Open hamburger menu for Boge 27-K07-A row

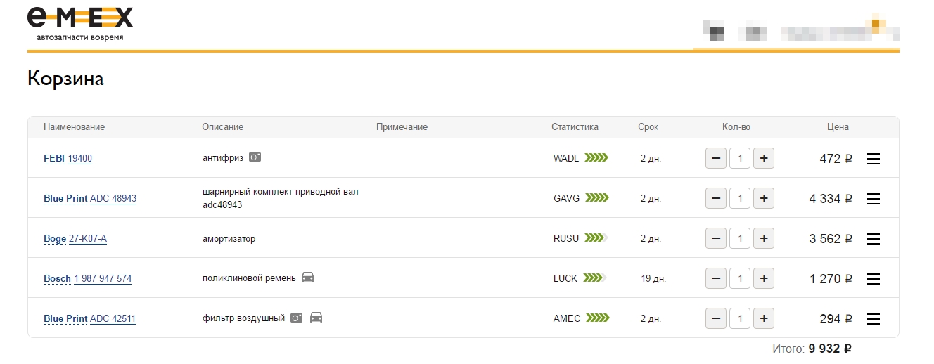(x=873, y=239)
